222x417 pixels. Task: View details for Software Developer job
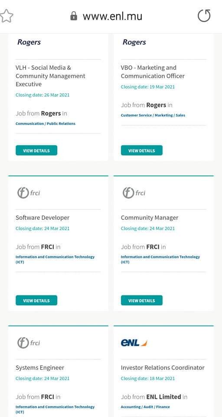(x=36, y=300)
